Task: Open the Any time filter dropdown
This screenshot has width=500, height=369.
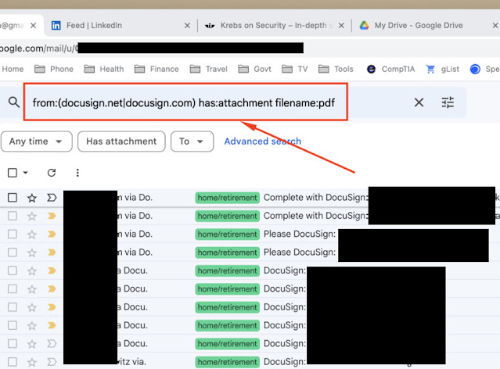Action: pyautogui.click(x=36, y=142)
